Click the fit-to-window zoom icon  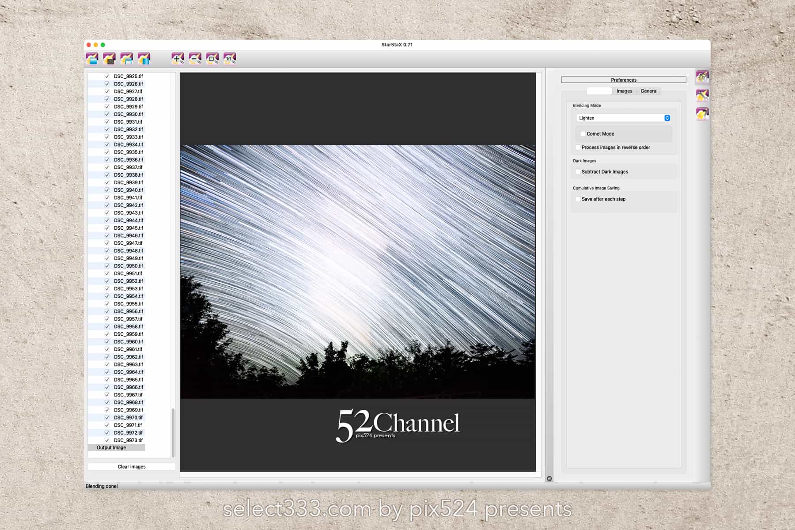212,58
